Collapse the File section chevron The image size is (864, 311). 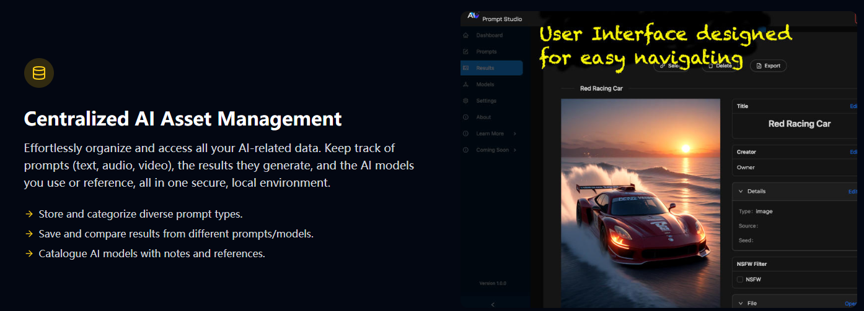pyautogui.click(x=740, y=304)
